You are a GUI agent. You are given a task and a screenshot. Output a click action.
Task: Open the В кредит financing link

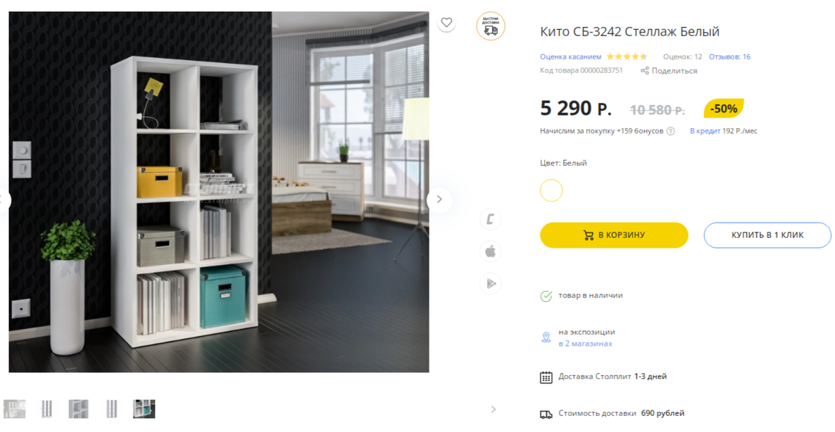coord(705,131)
